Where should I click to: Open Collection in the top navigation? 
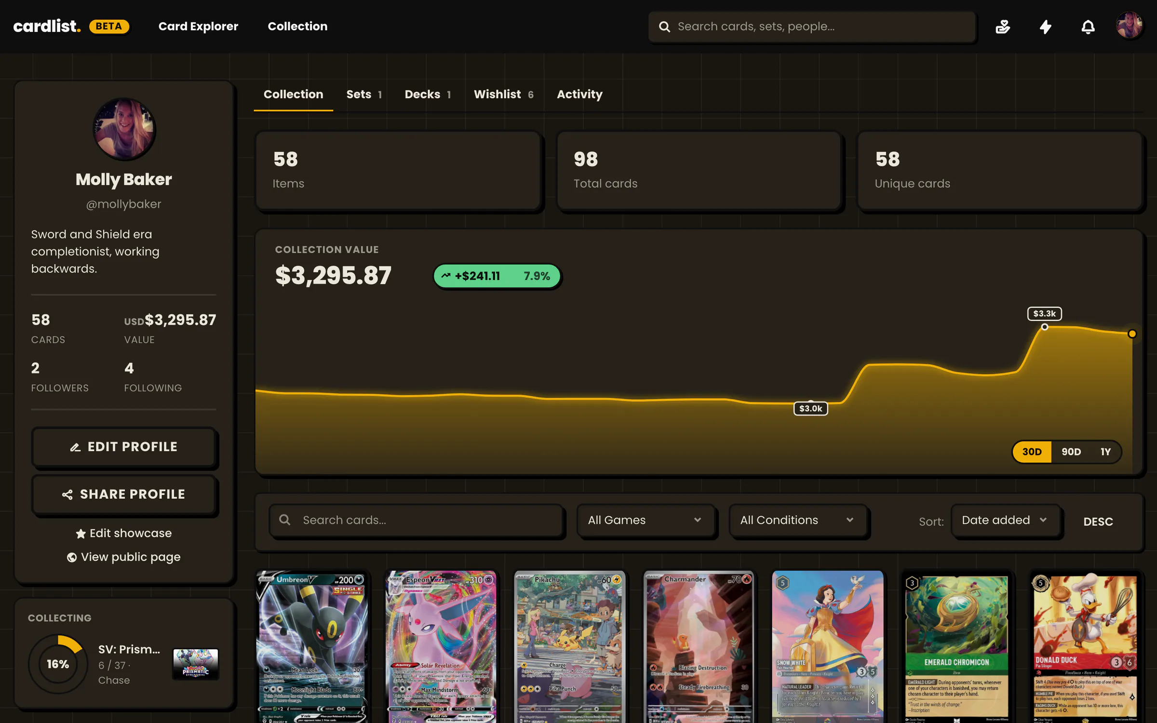[x=297, y=27]
